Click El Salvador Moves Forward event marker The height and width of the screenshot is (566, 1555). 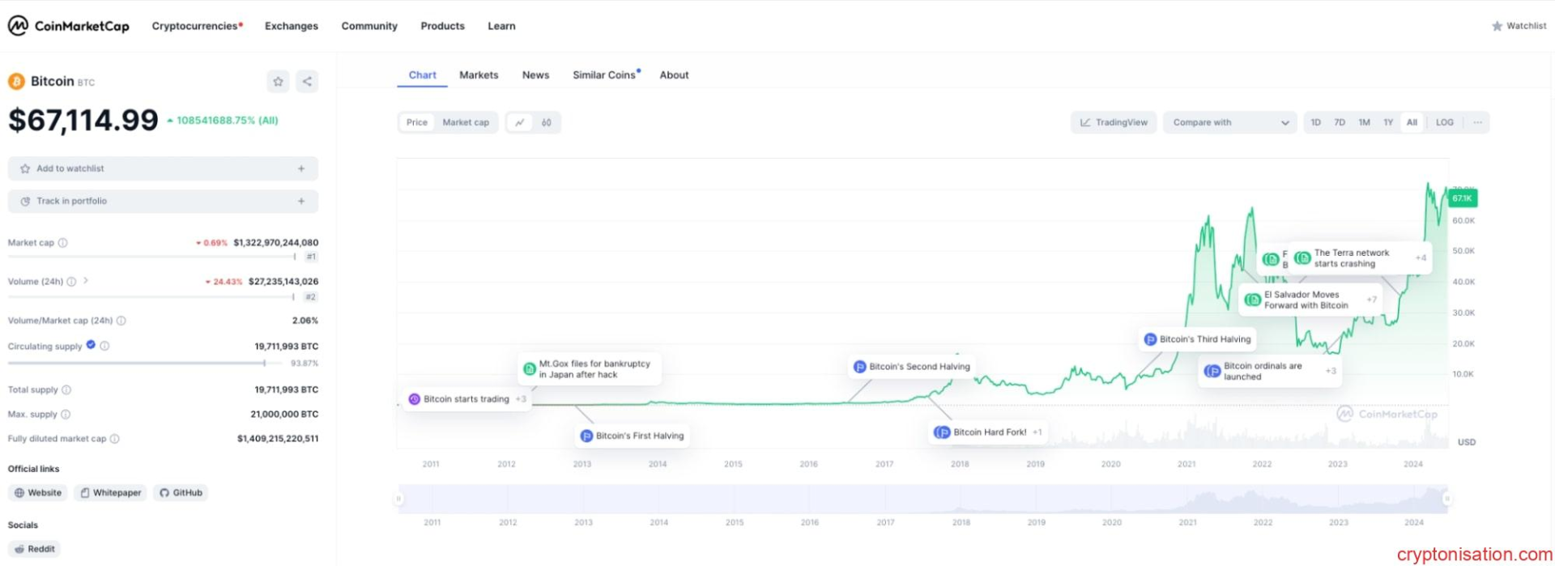coord(1310,300)
